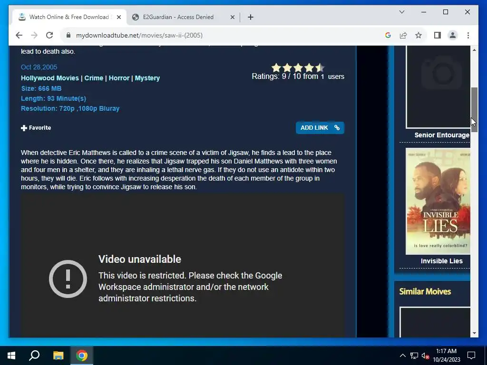Viewport: 487px width, 365px height.
Task: Open File Explorer from the taskbar
Action: coord(58,355)
